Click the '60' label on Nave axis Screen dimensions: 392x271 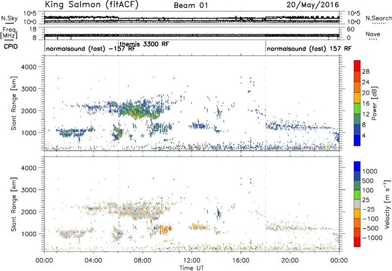coord(351,29)
